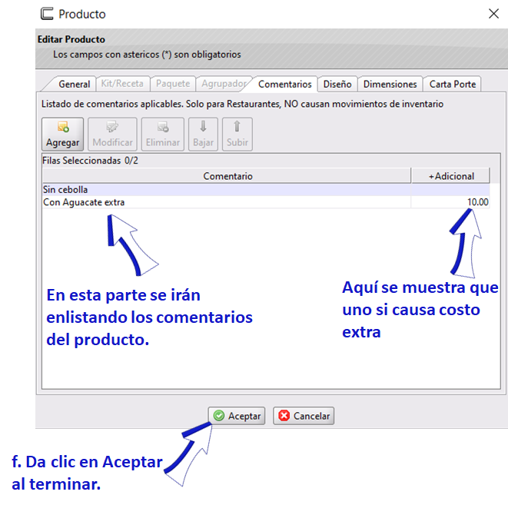Open the Carta Porte tab

(452, 85)
